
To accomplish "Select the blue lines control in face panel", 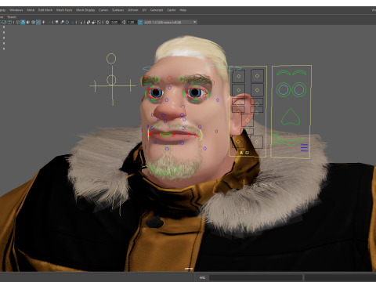I will 304,147.
